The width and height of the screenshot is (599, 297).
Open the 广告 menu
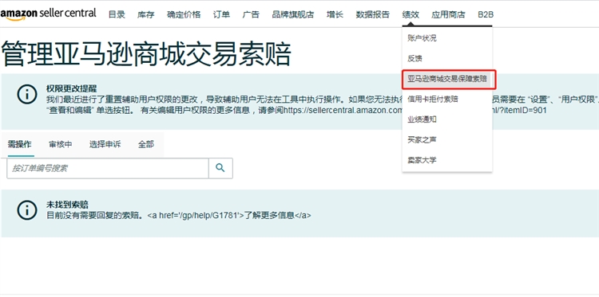coord(251,15)
